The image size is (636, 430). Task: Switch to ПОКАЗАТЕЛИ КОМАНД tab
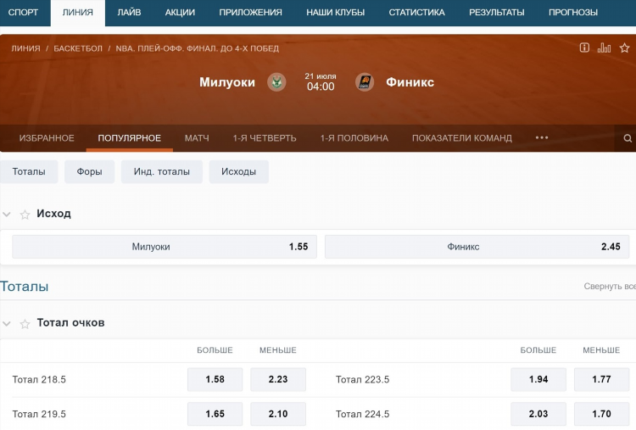point(462,138)
